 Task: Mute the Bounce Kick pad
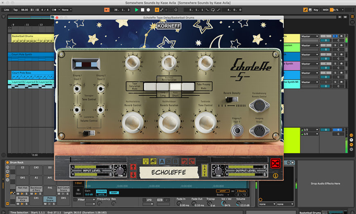click(18, 204)
